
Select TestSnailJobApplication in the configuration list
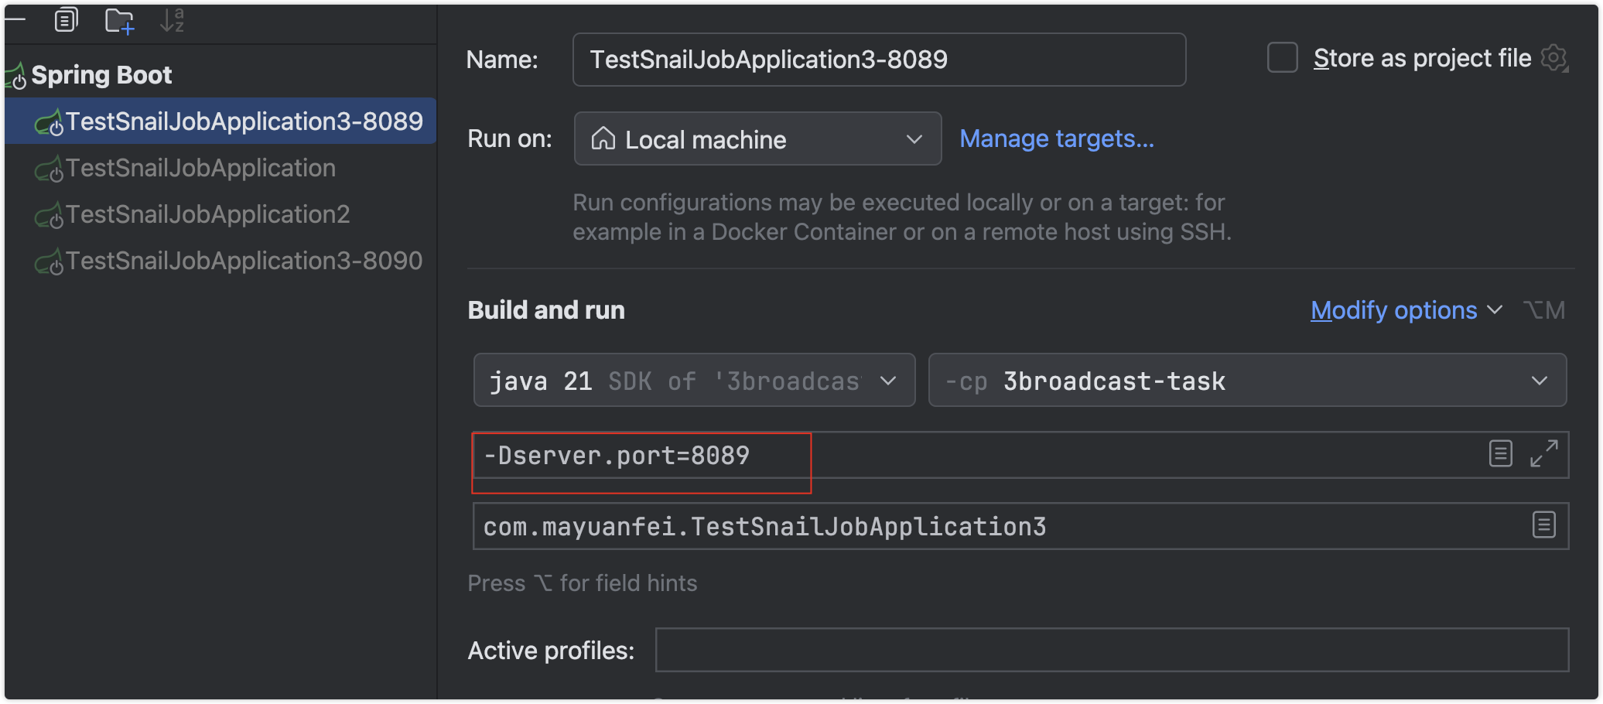[200, 168]
